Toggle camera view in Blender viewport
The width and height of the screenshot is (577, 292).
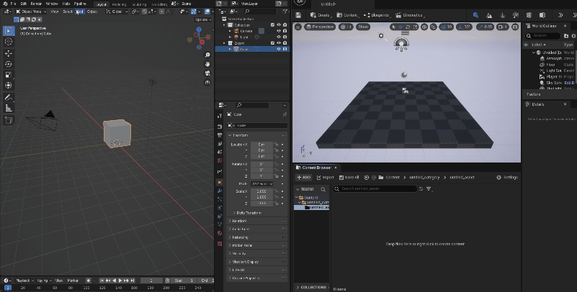pyautogui.click(x=207, y=73)
